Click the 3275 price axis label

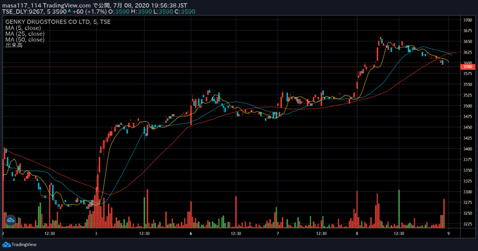pyautogui.click(x=467, y=202)
